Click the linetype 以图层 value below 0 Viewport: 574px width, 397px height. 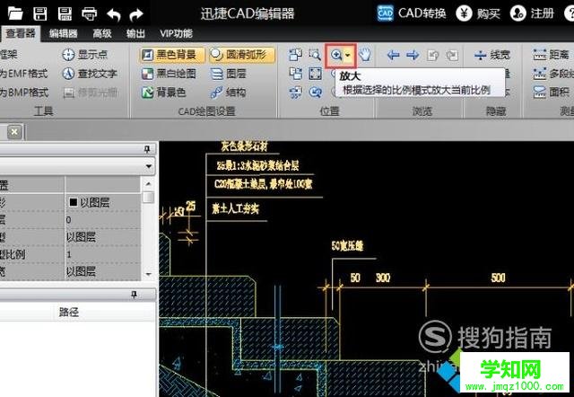coord(81,237)
